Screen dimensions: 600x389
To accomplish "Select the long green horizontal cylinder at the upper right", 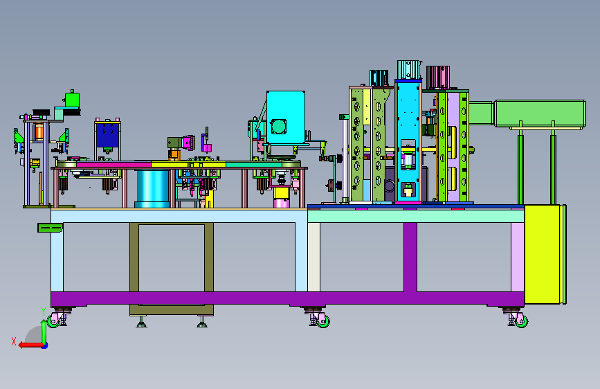I will pyautogui.click(x=540, y=114).
